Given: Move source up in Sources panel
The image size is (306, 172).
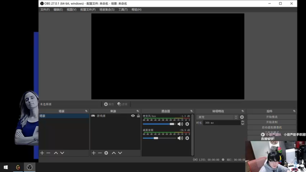Looking at the screenshot, I should click(x=114, y=153).
